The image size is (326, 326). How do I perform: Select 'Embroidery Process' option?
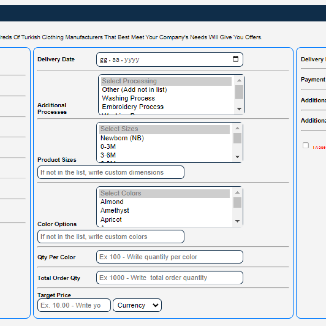tap(132, 107)
